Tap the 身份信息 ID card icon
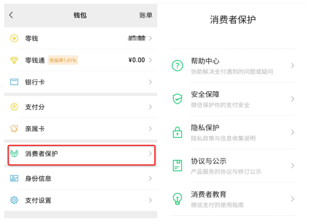This screenshot has height=220, width=309. [x=14, y=179]
